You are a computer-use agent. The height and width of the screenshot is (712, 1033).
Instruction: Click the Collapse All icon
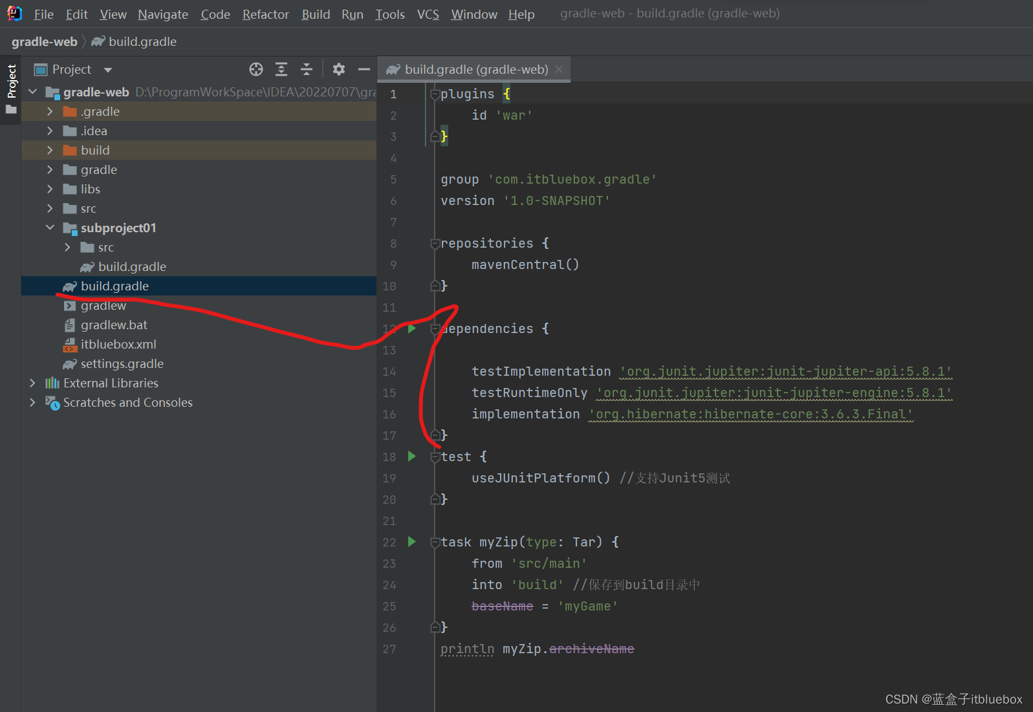tap(307, 69)
